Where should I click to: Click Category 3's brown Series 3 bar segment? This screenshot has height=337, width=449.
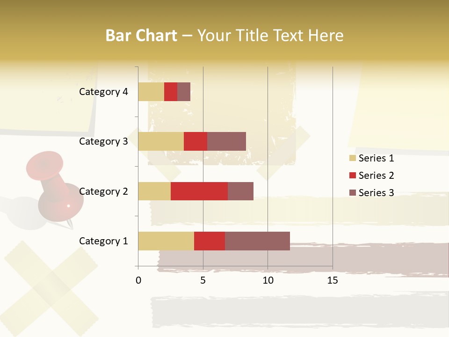[x=226, y=141]
